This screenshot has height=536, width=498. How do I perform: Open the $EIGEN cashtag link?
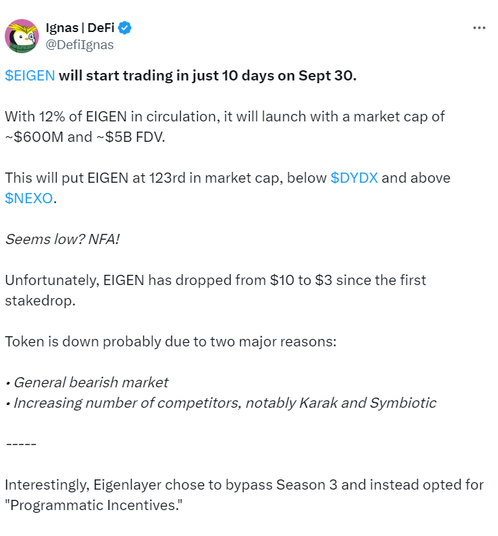(29, 76)
